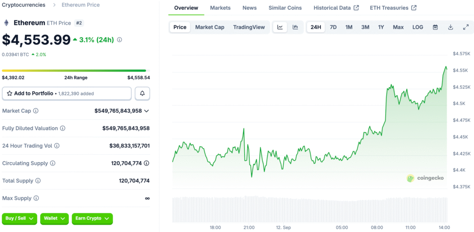Click the star icon in Add to Portfolio
This screenshot has width=474, height=232.
[x=9, y=93]
